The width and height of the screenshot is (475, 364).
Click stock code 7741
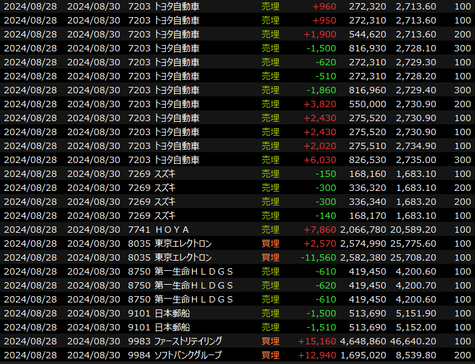pos(139,230)
